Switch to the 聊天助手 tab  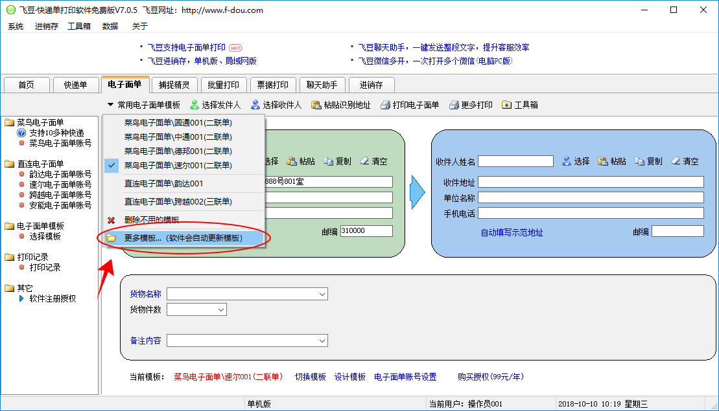tap(322, 85)
